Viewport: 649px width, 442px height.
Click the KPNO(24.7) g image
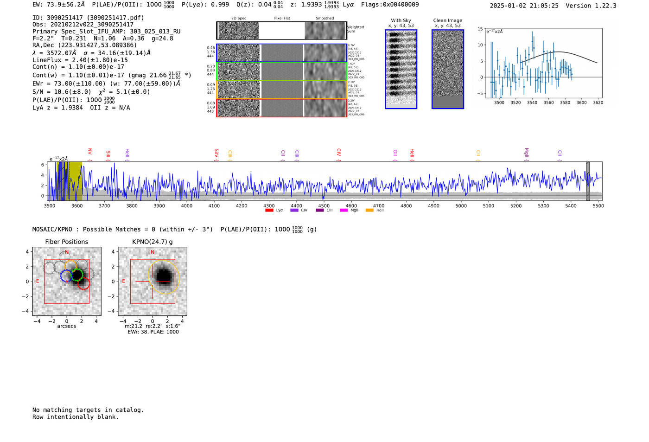tap(153, 282)
